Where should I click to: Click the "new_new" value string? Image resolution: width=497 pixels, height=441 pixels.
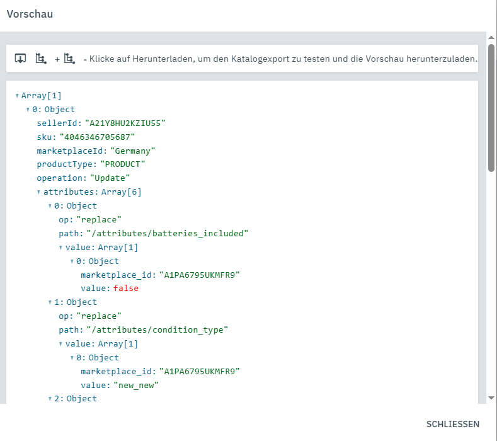point(135,385)
